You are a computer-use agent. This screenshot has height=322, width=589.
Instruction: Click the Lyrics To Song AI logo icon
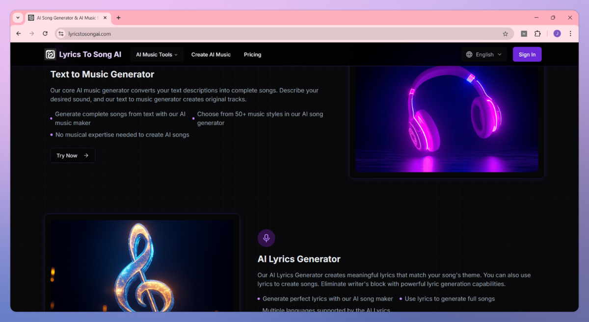(x=50, y=54)
